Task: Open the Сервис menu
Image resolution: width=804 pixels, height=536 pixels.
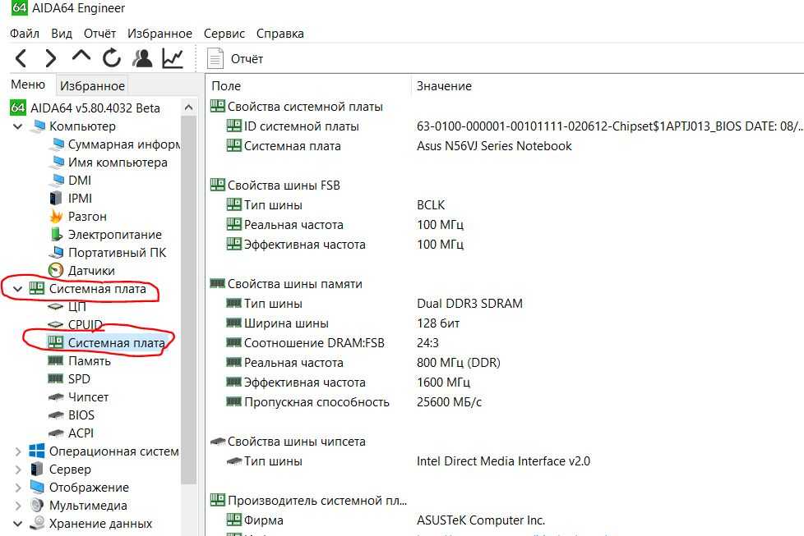Action: point(224,34)
